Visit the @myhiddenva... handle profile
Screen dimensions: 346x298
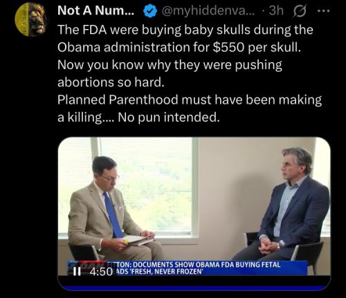pos(208,10)
